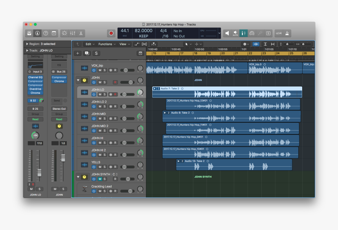Open the Toolbar toggle button
The height and width of the screenshot is (230, 338).
(54, 33)
